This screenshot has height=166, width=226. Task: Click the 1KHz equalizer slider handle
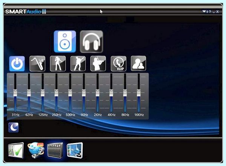pyautogui.click(x=84, y=93)
